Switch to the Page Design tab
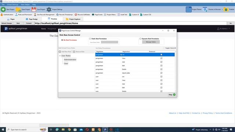Screen dimensions: 235x132 tap(32, 19)
